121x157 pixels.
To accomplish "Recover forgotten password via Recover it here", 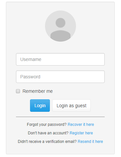I will (81, 125).
